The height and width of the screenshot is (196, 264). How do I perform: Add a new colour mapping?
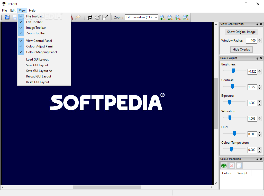[224, 166]
